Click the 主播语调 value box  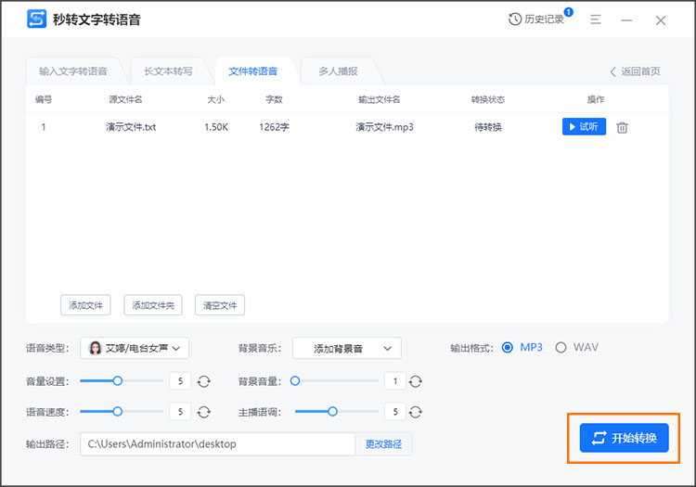coord(395,412)
